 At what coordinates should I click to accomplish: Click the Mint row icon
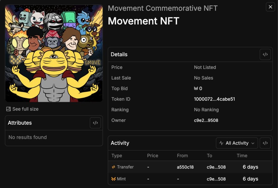pos(114,179)
